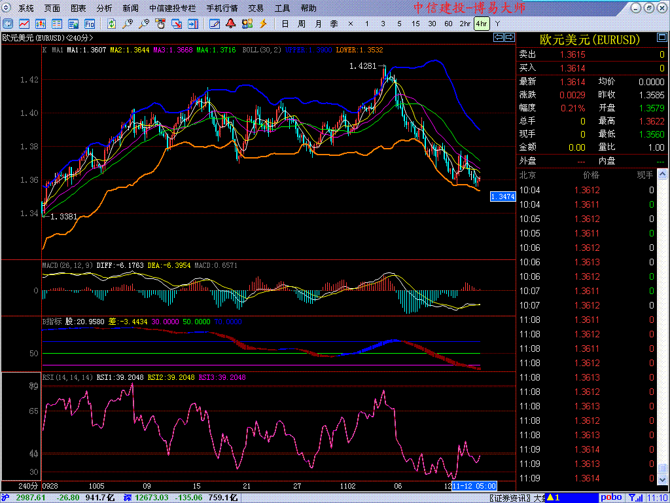Switch to quarterly period 季
This screenshot has height=503, width=670.
334,24
